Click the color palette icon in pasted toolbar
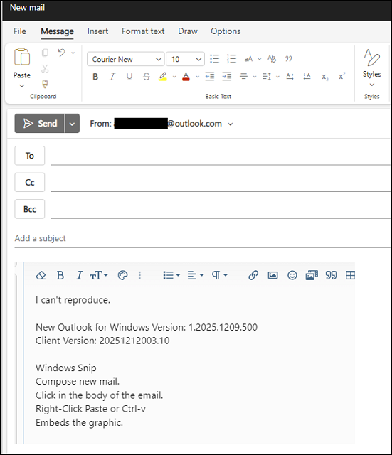The width and height of the screenshot is (392, 455). pyautogui.click(x=122, y=275)
